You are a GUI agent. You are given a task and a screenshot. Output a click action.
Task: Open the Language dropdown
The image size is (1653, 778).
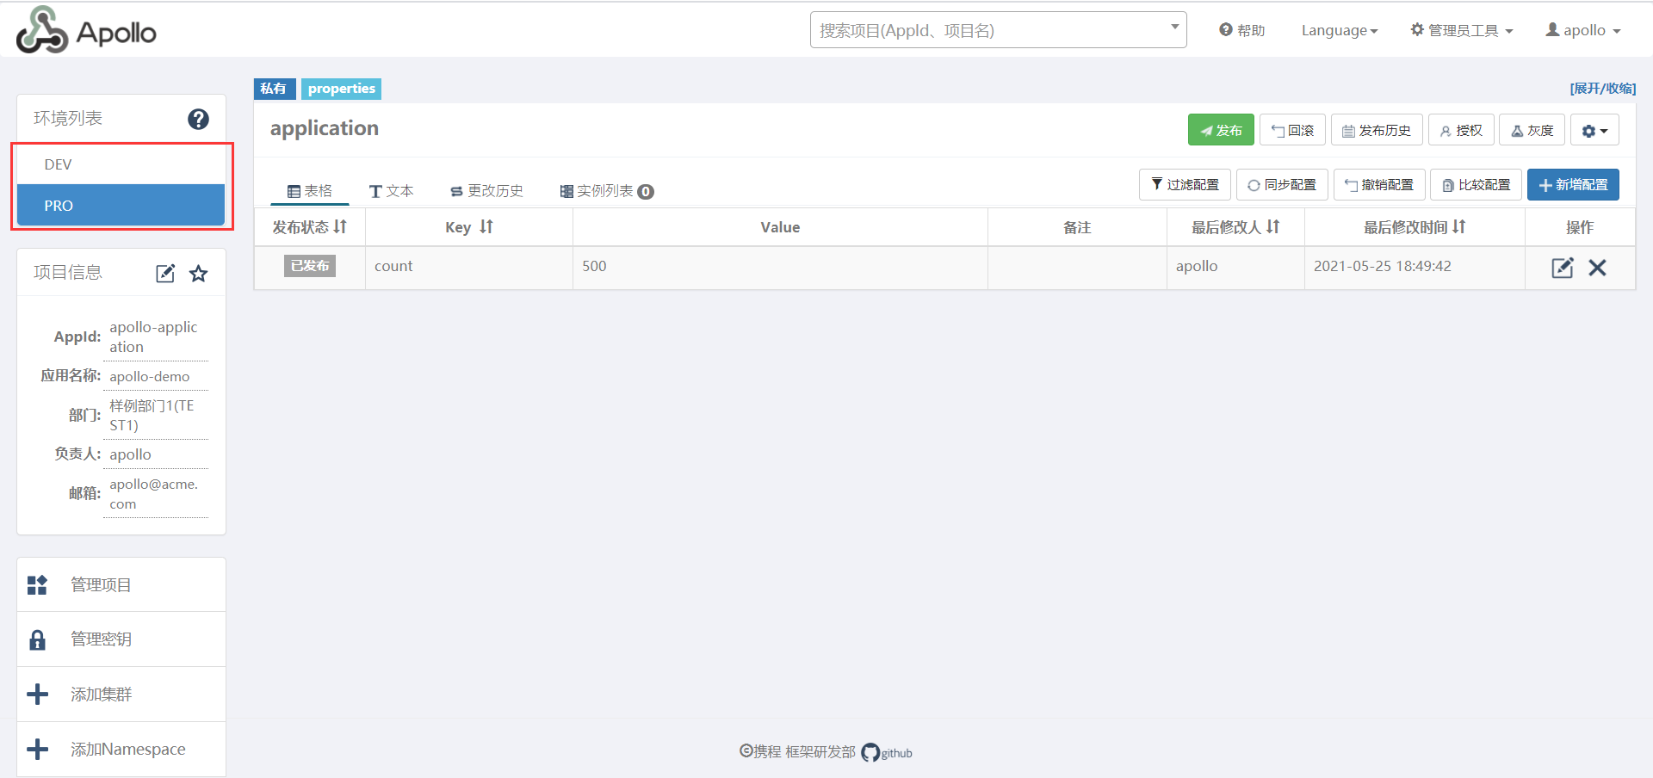(x=1339, y=30)
